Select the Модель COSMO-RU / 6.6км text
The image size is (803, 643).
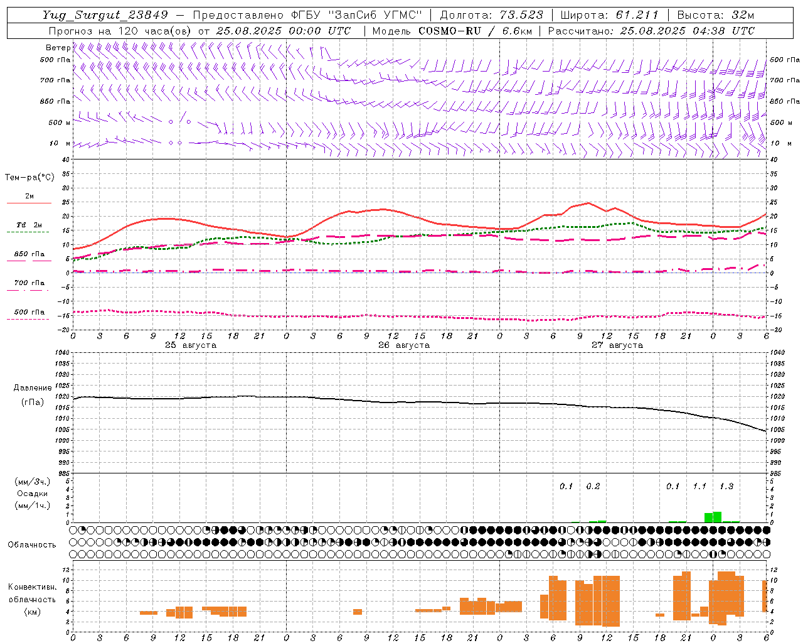click(x=452, y=31)
